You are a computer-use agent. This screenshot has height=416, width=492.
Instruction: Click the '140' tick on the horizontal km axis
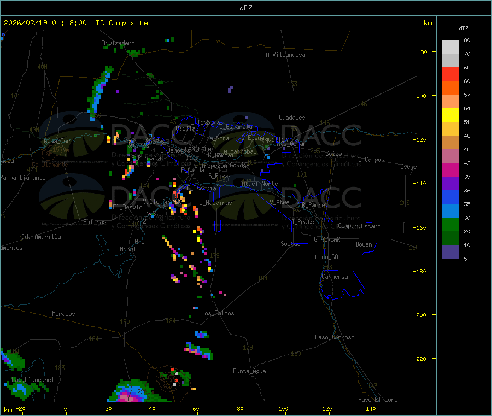coord(371,408)
